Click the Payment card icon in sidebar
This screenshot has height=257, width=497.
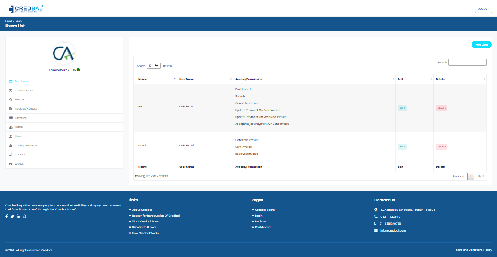click(x=11, y=118)
